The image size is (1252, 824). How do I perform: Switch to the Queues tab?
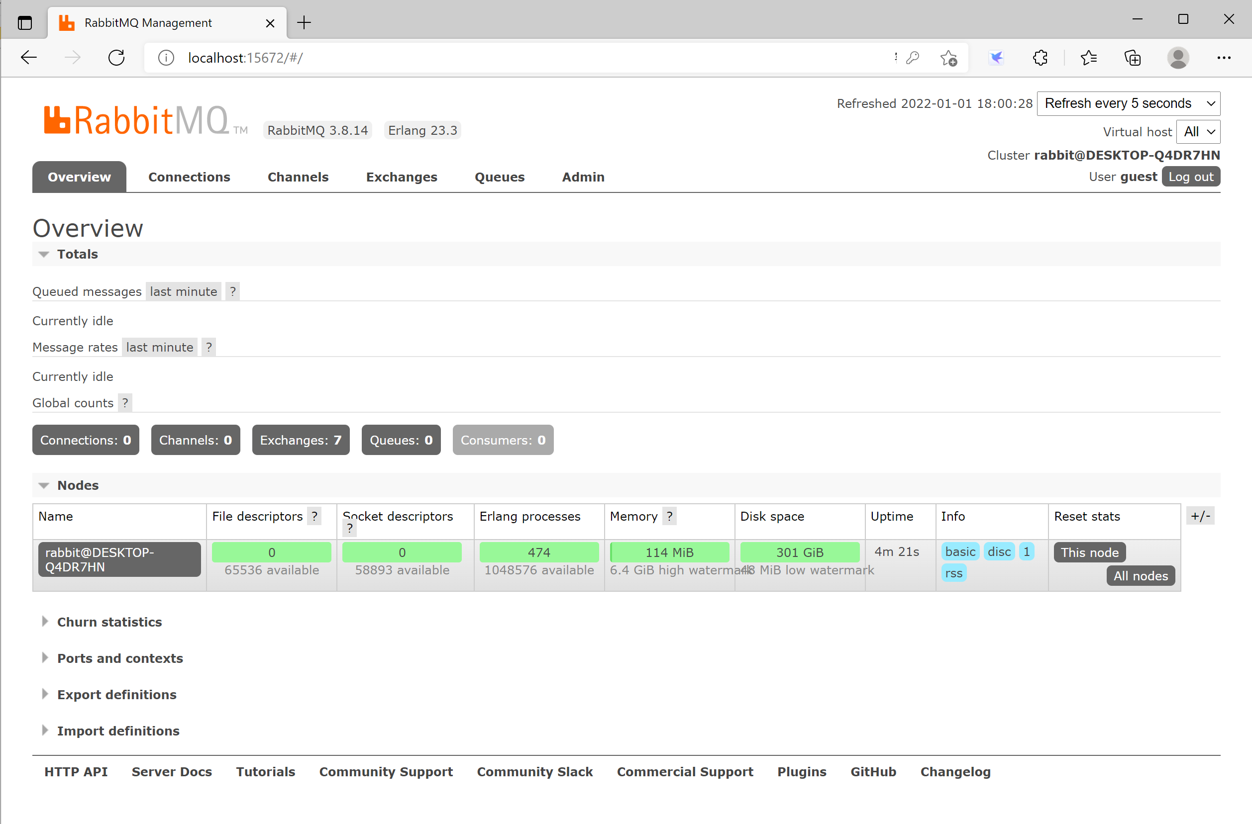click(499, 177)
